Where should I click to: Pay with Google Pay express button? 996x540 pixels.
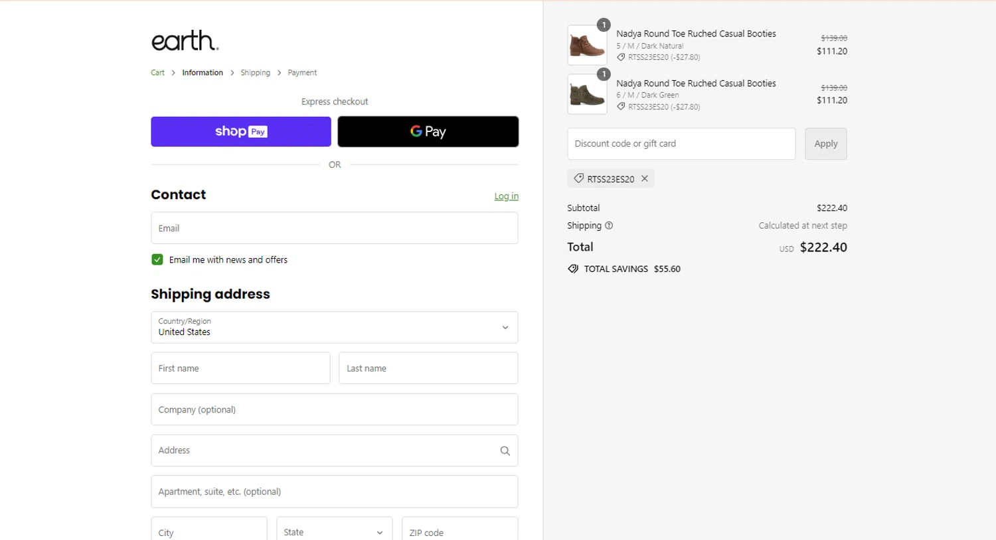coord(428,131)
